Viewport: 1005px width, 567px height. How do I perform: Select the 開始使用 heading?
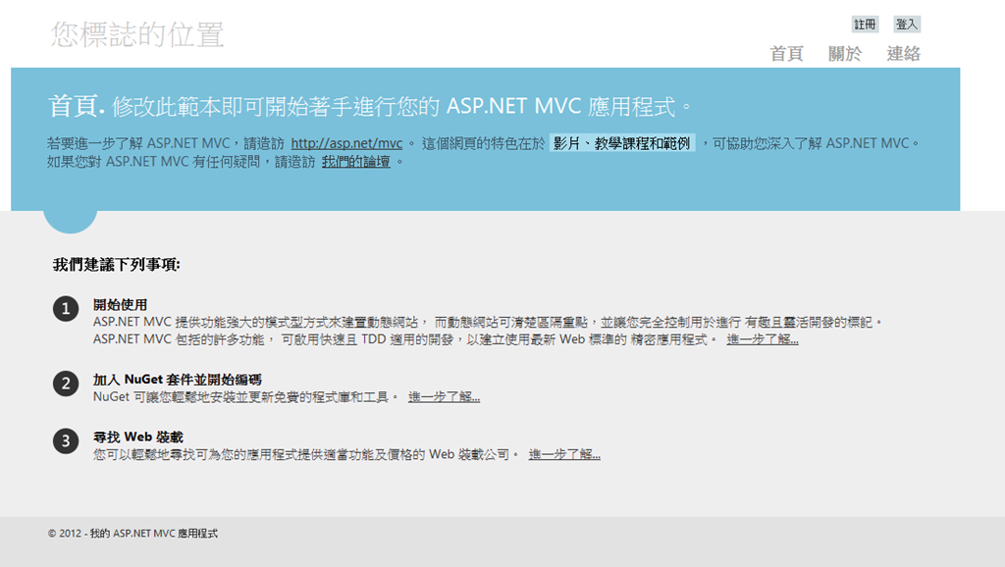120,305
